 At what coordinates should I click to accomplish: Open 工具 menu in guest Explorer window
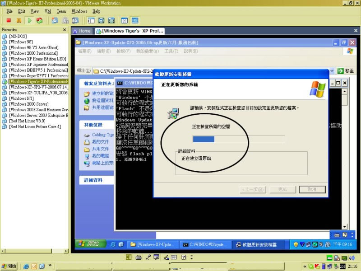pos(171,51)
